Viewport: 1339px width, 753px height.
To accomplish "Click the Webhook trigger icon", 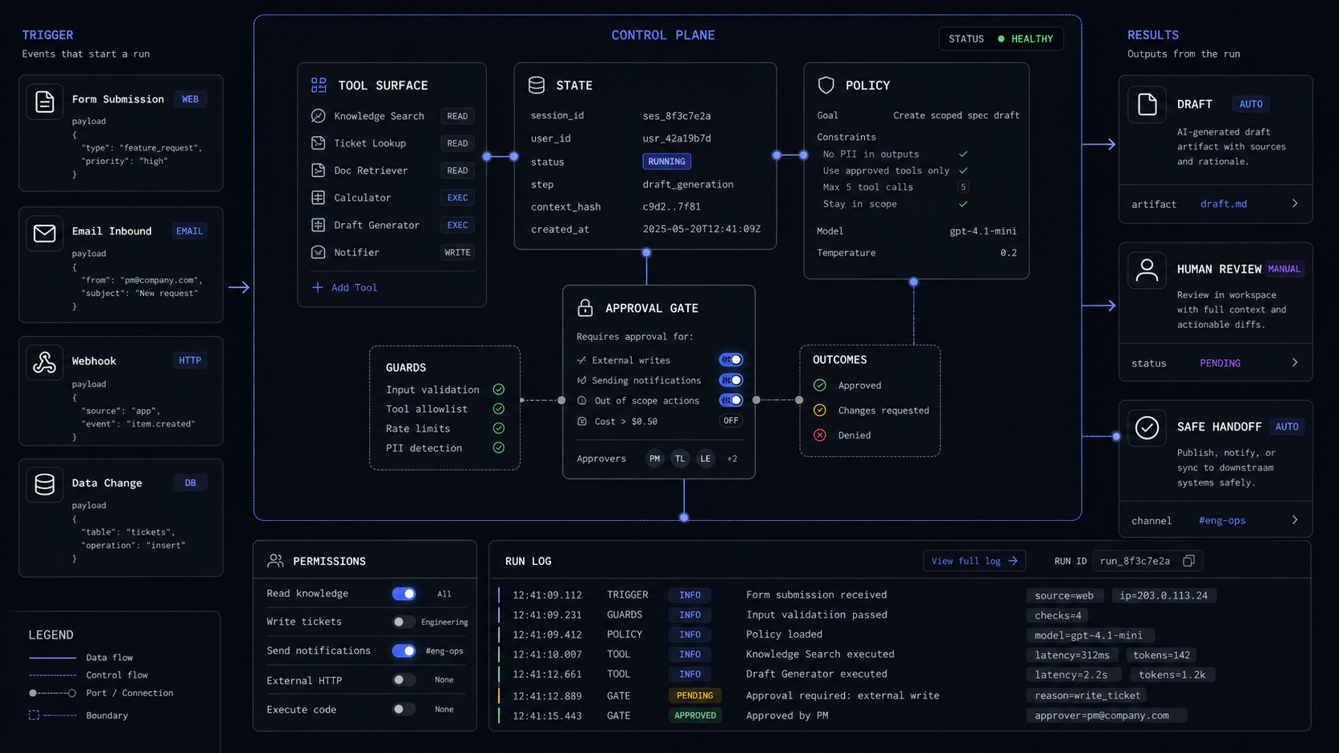I will [45, 362].
